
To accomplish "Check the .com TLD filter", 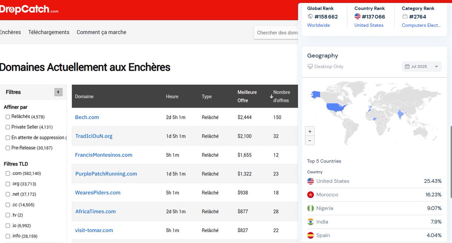I will pos(8,173).
